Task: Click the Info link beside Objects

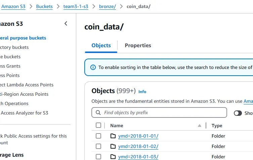Action: tap(142, 91)
